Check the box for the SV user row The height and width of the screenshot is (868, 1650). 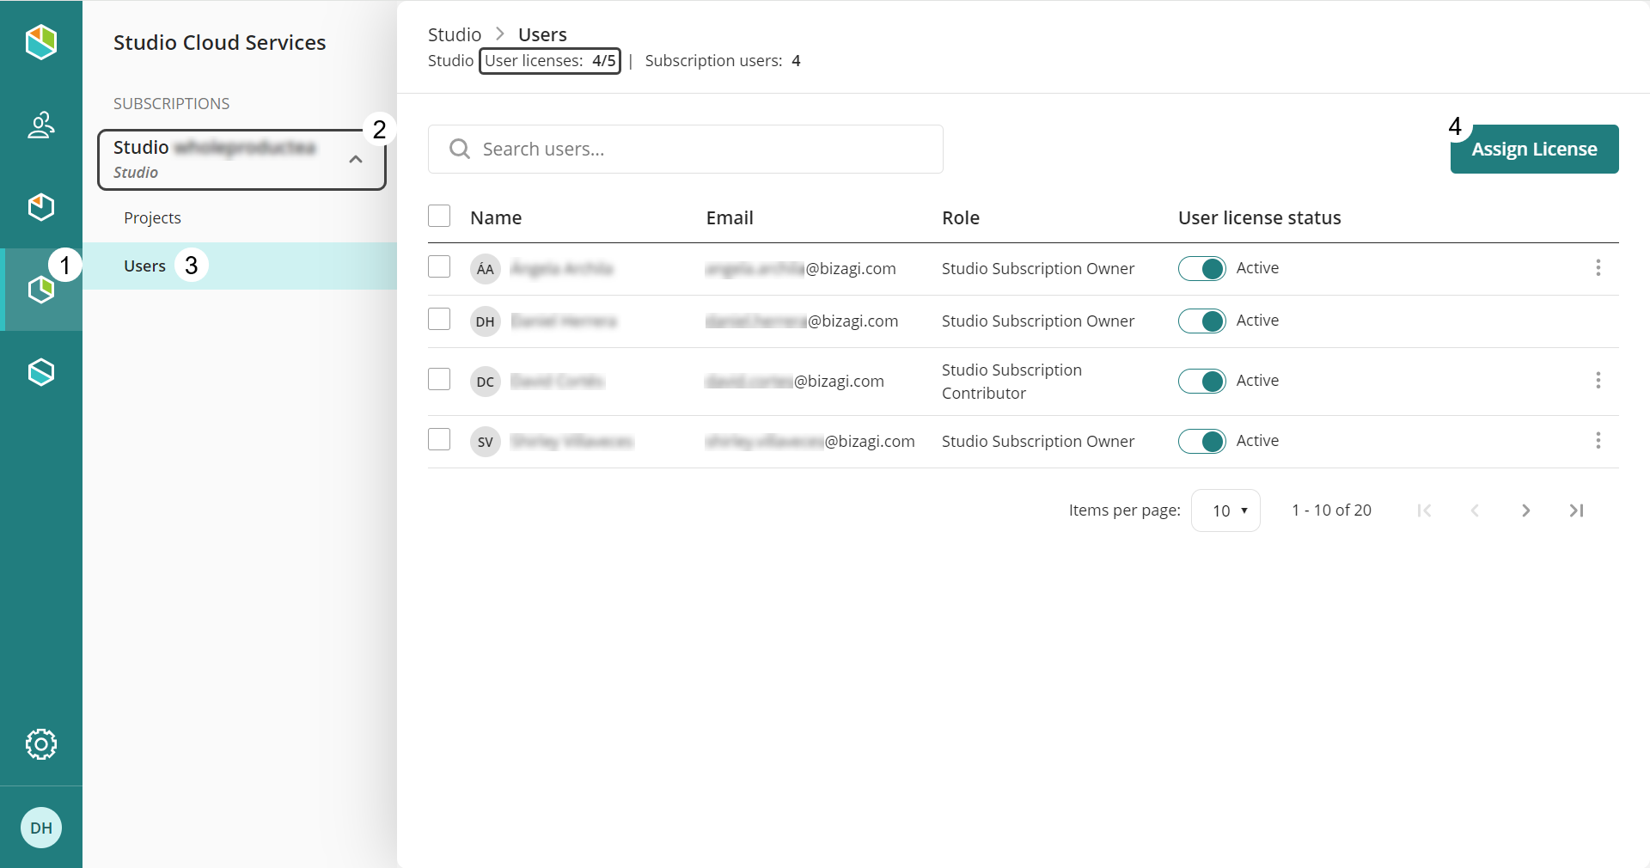point(439,439)
